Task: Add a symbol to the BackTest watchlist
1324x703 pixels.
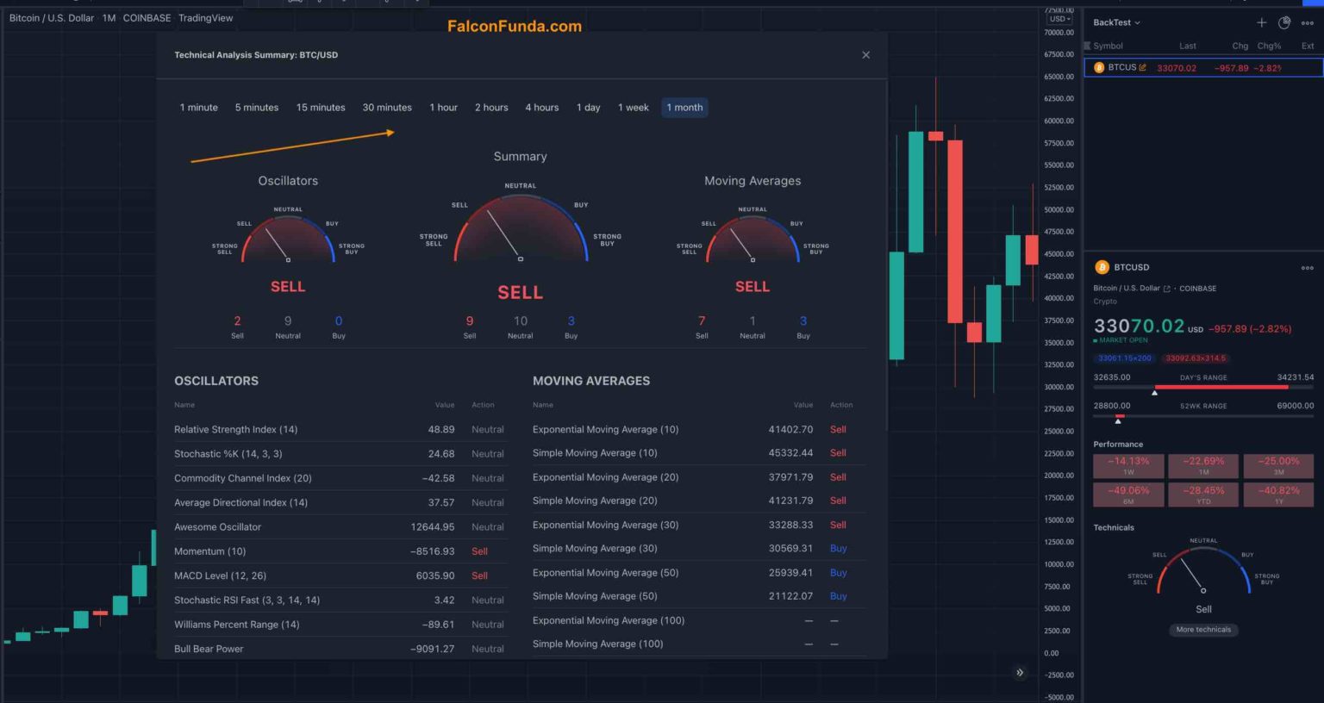Action: coord(1261,22)
